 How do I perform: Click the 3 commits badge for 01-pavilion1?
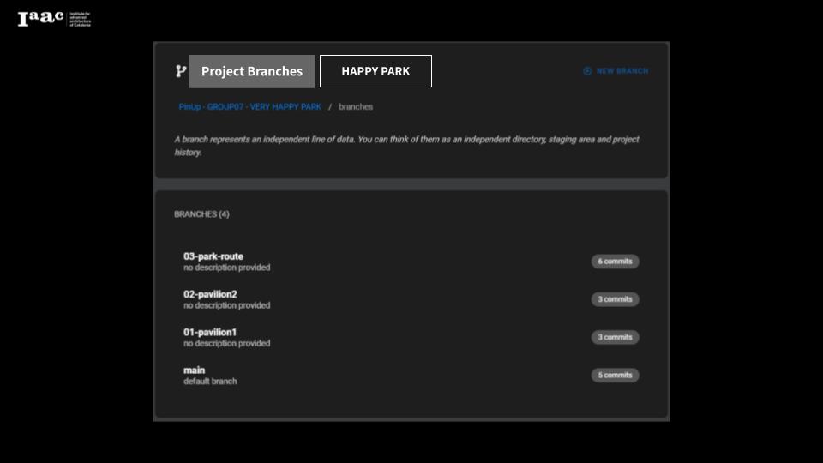615,337
